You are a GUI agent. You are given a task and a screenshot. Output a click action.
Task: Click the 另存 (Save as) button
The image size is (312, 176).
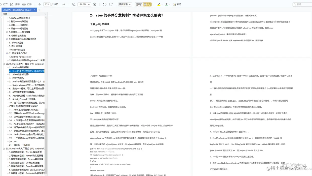15,4
